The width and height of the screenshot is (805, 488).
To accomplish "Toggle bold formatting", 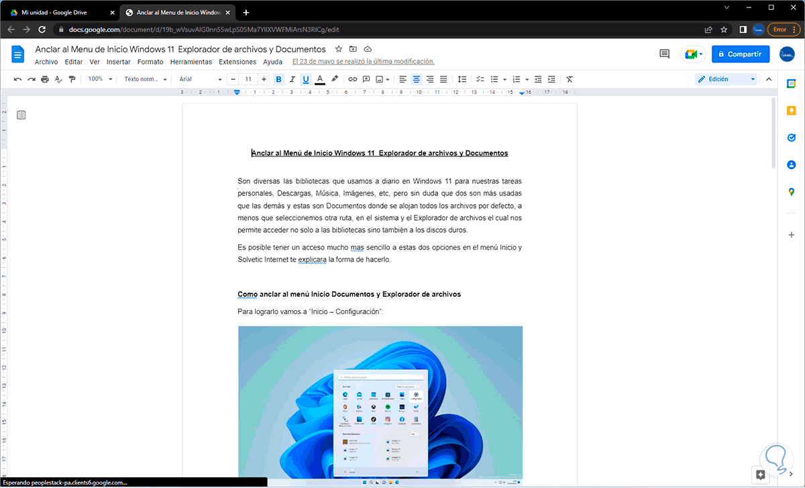I will [x=278, y=79].
